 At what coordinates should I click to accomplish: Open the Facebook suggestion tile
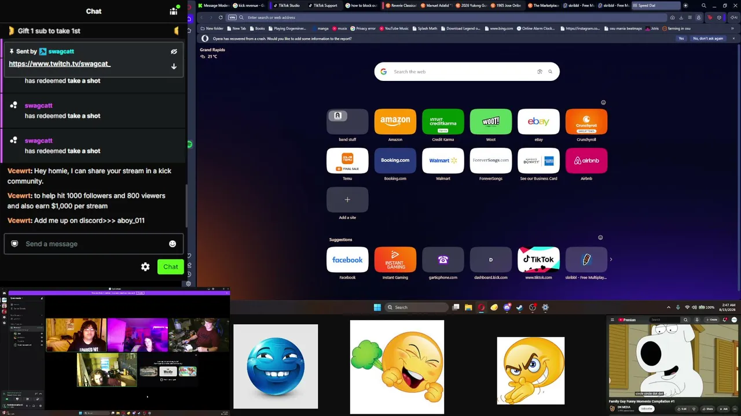coord(347,259)
